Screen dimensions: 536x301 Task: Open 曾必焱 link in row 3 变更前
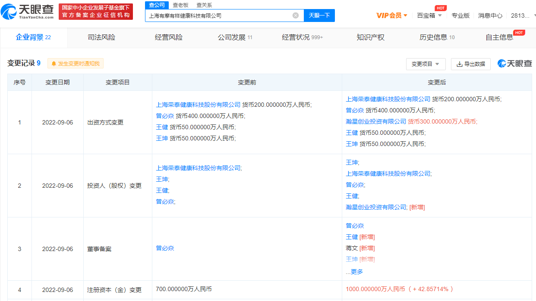165,248
